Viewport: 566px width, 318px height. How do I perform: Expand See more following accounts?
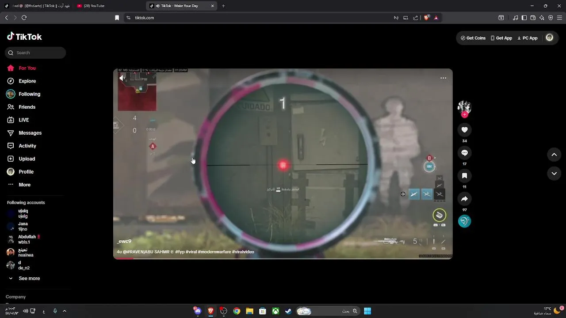(24, 279)
